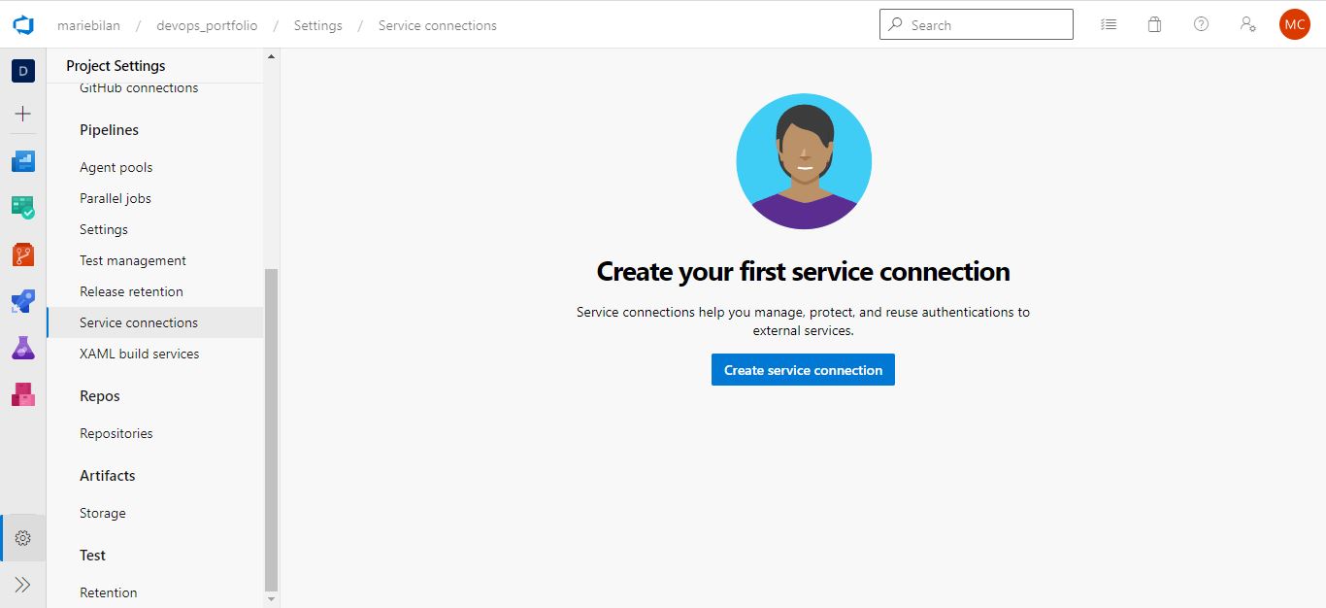Click the Service connections breadcrumb
This screenshot has width=1326, height=608.
pyautogui.click(x=438, y=25)
